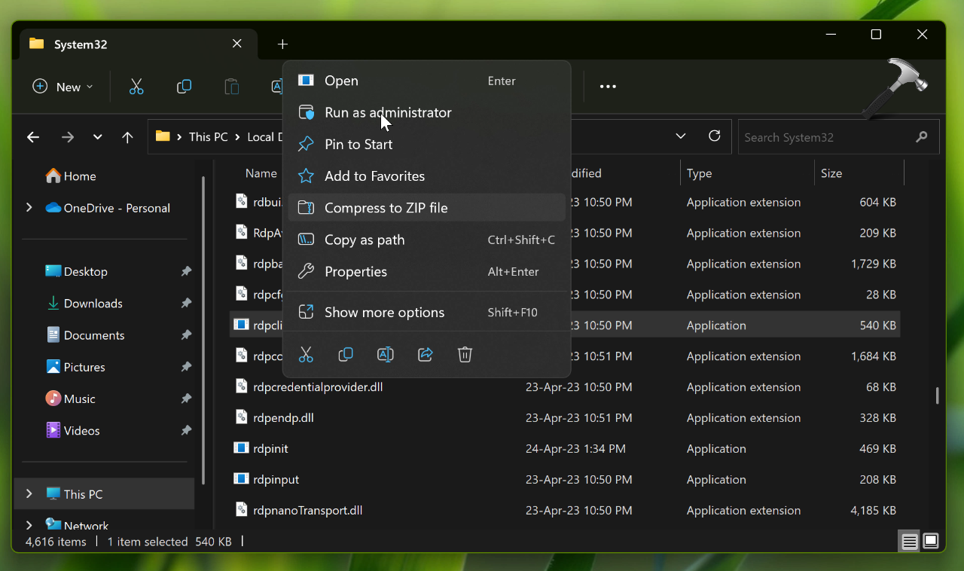This screenshot has height=571, width=964.
Task: Switch to details list view
Action: pos(910,542)
